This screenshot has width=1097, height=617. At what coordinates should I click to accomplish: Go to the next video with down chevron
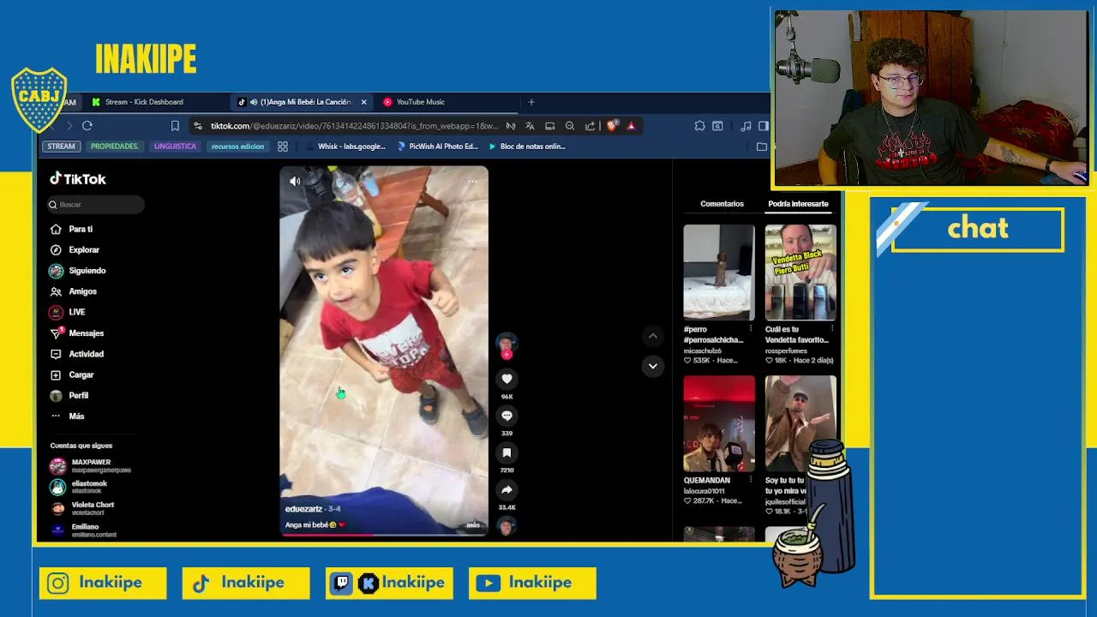click(x=652, y=366)
